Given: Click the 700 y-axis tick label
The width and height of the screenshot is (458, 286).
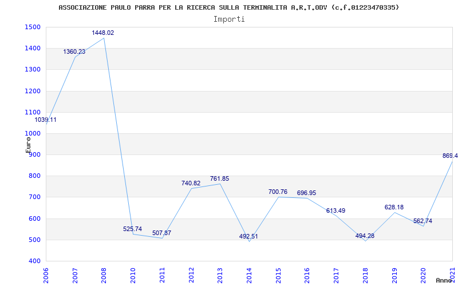Looking at the screenshot, I should coord(36,197).
